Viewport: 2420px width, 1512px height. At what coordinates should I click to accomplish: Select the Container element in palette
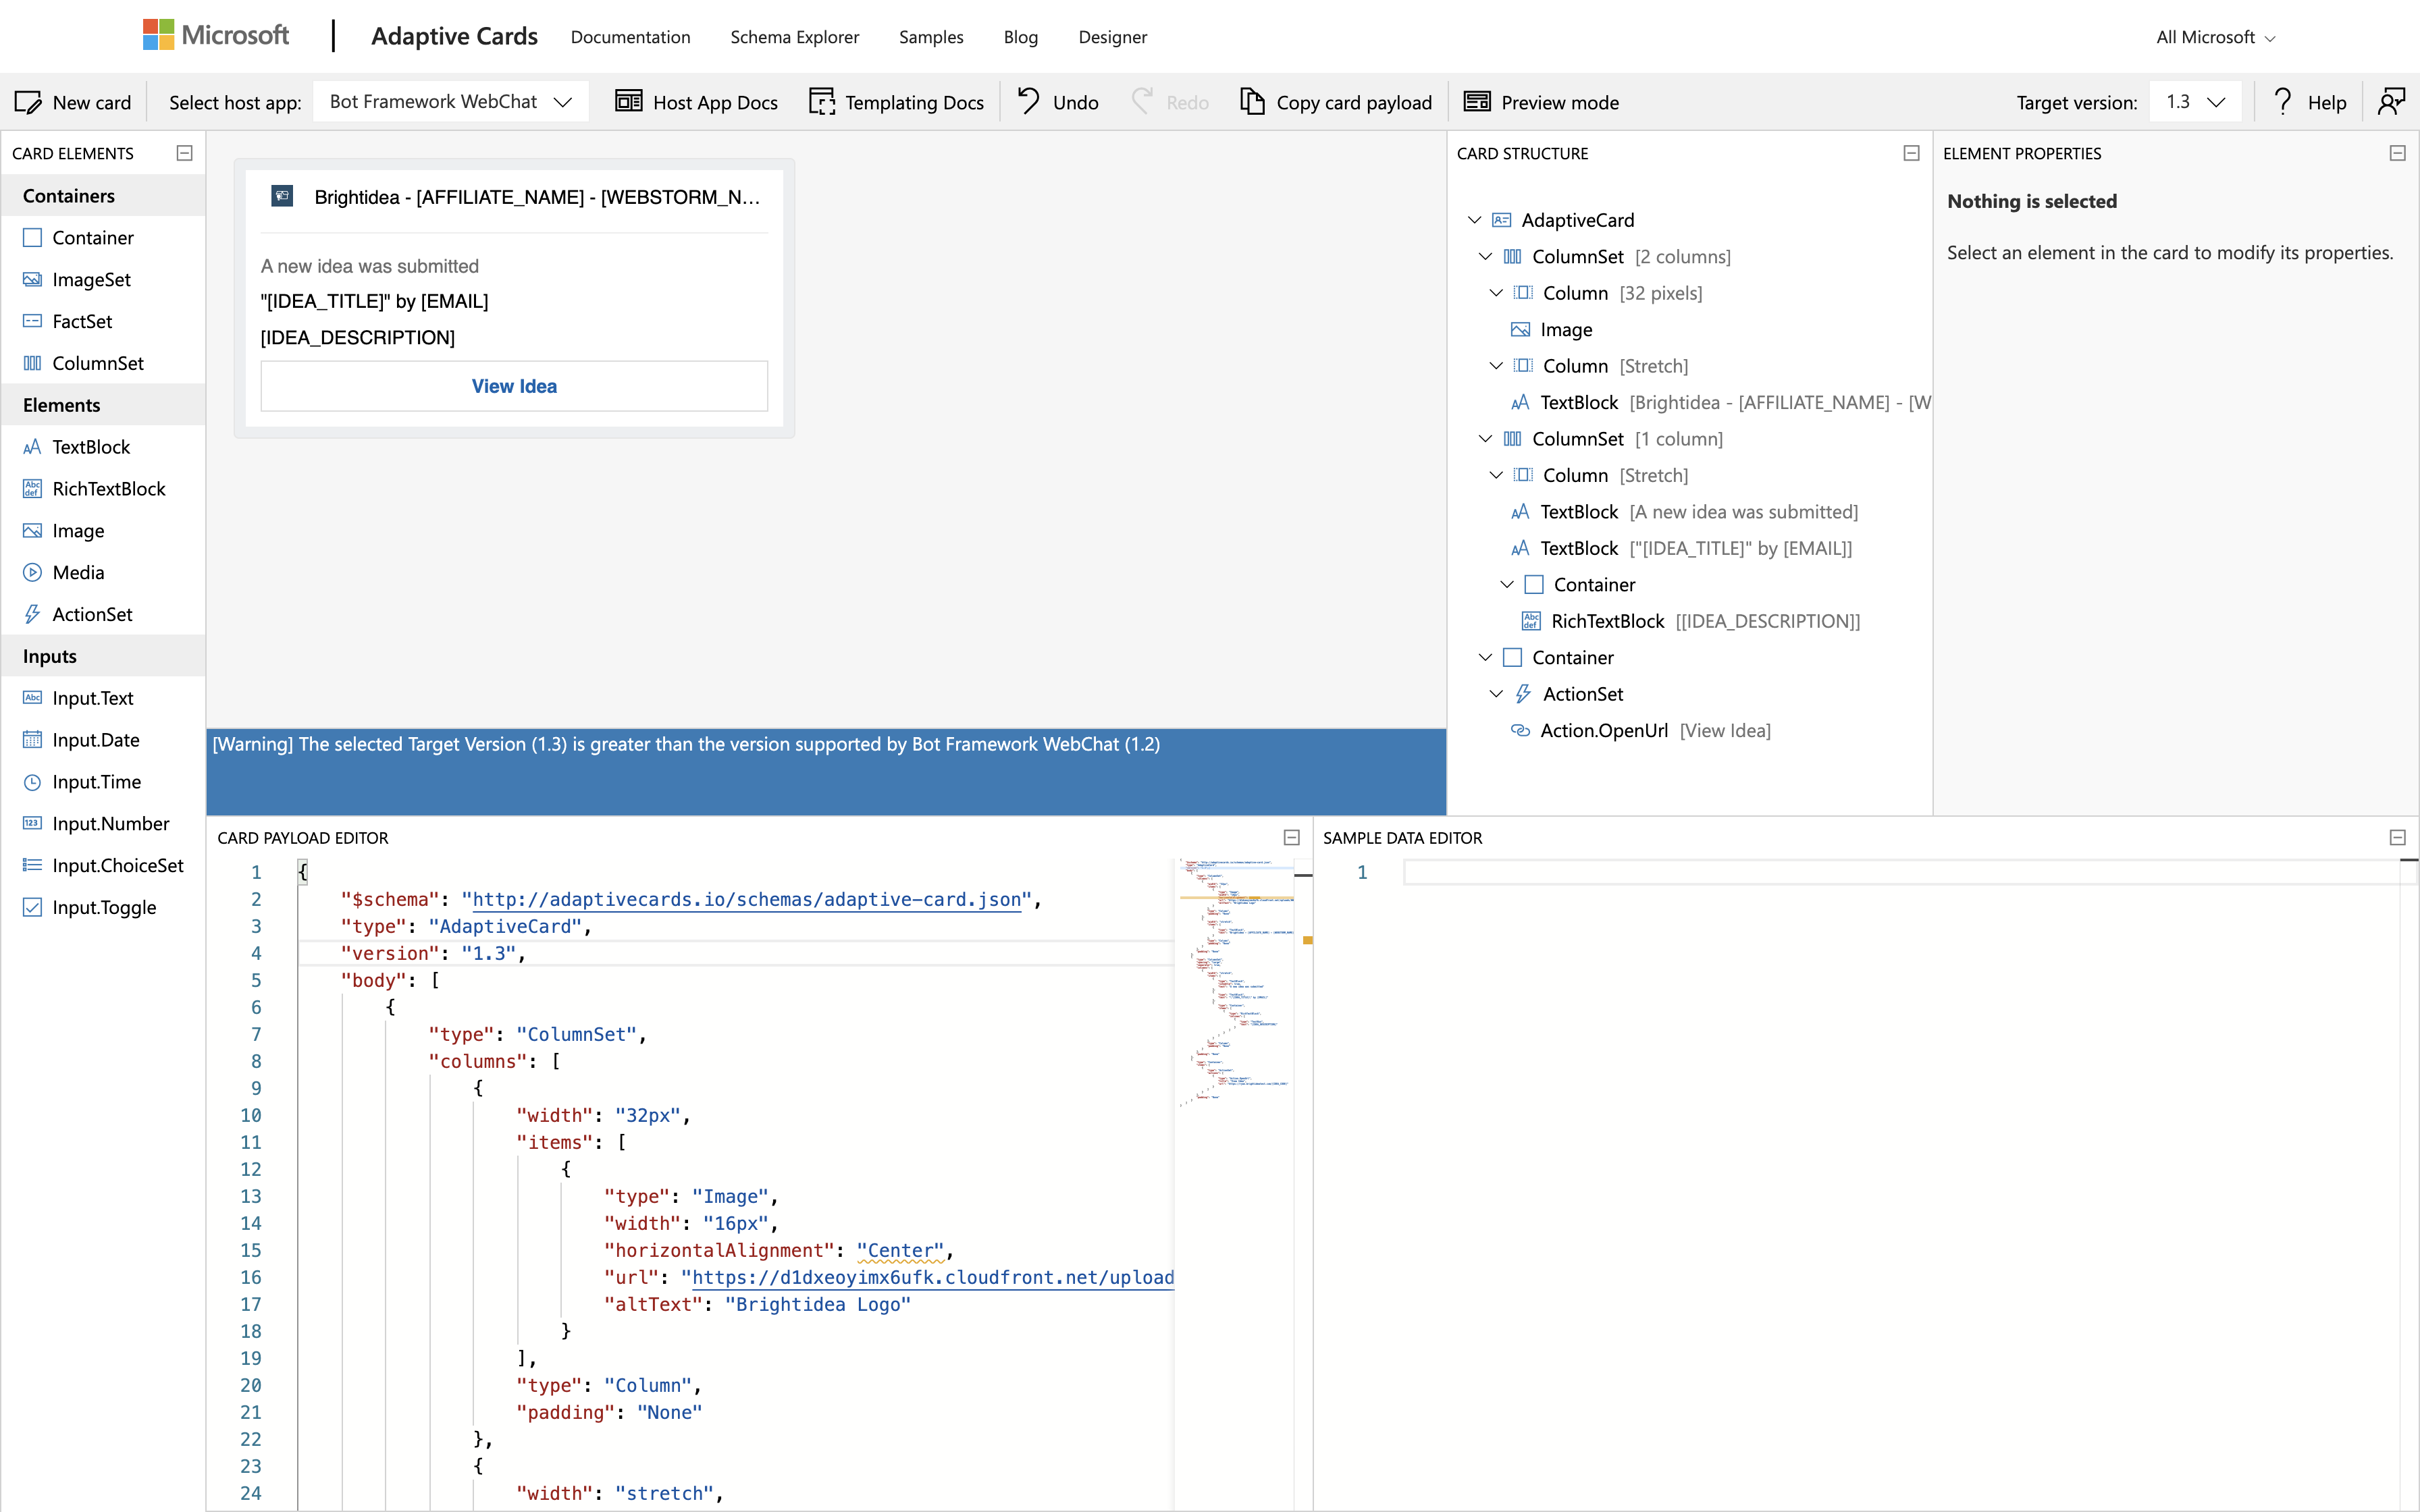click(102, 237)
